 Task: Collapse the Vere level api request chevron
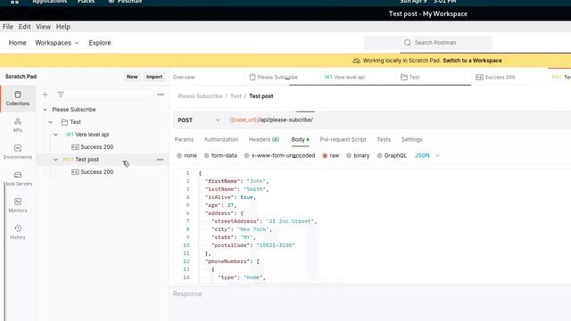[55, 135]
